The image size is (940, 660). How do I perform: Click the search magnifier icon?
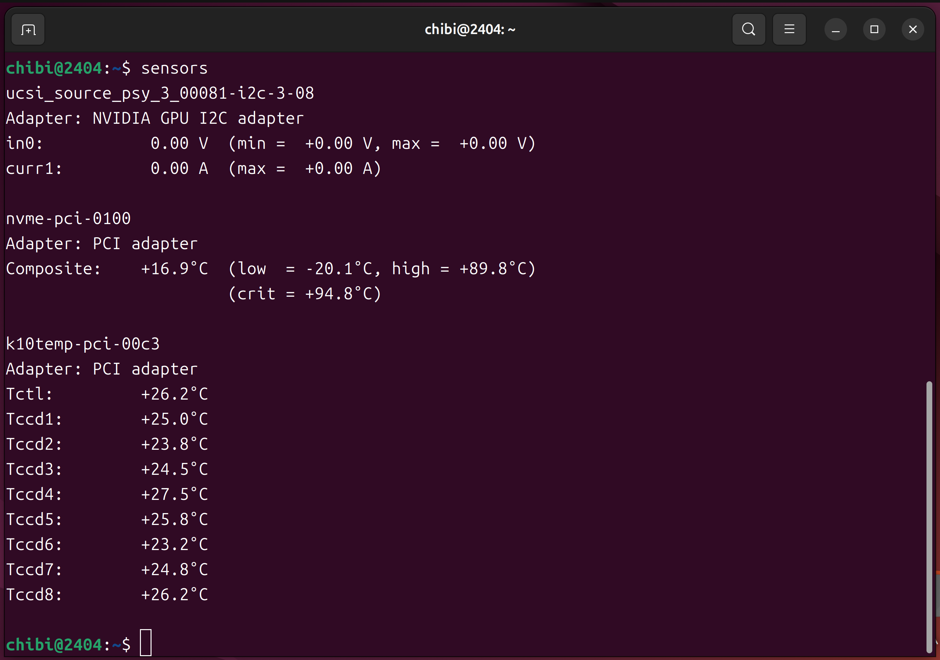[x=748, y=30]
